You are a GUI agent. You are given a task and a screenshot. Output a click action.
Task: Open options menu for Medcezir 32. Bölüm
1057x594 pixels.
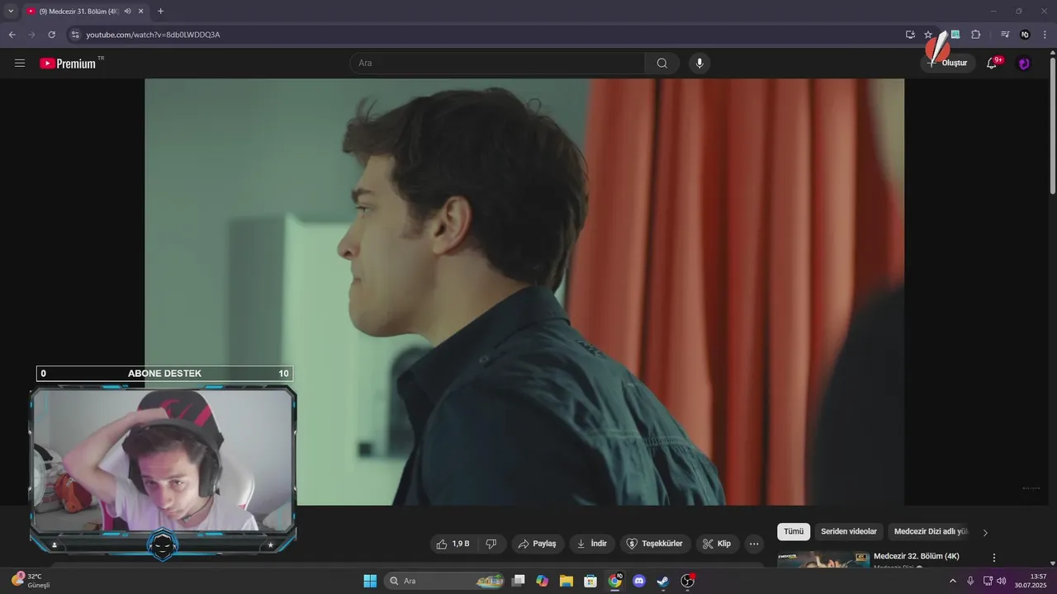(994, 558)
